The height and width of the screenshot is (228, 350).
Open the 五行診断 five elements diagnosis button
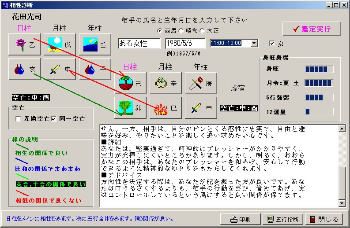tap(283, 219)
